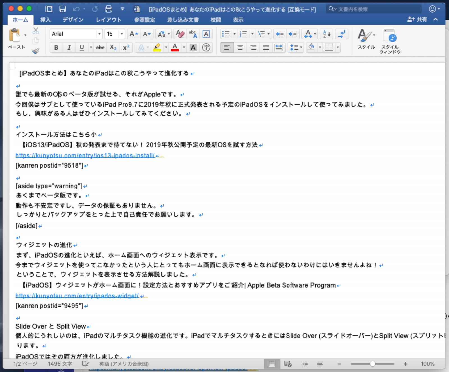Click the character border A icon

[x=206, y=34]
